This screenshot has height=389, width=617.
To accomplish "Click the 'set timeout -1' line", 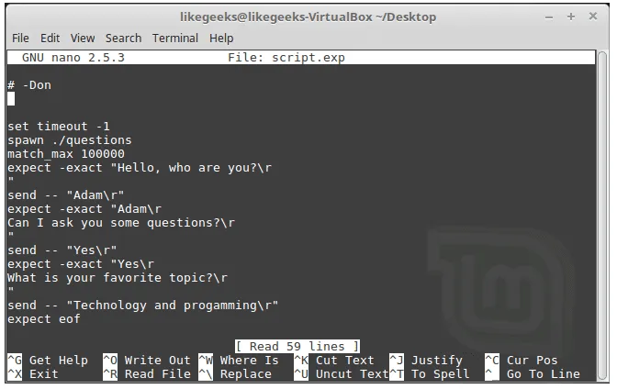I will [x=59, y=127].
